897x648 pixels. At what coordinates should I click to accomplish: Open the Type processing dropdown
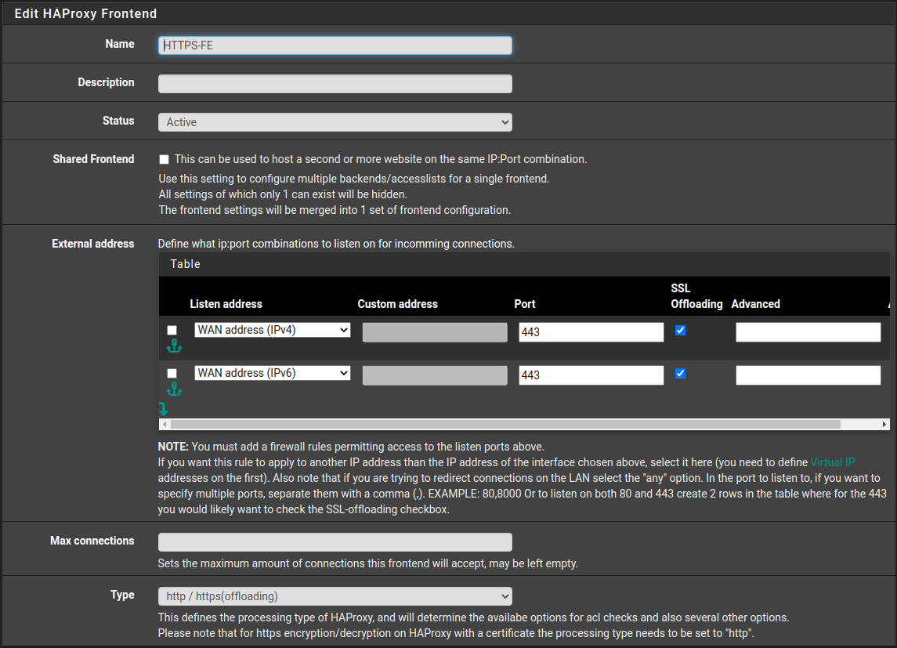[335, 595]
